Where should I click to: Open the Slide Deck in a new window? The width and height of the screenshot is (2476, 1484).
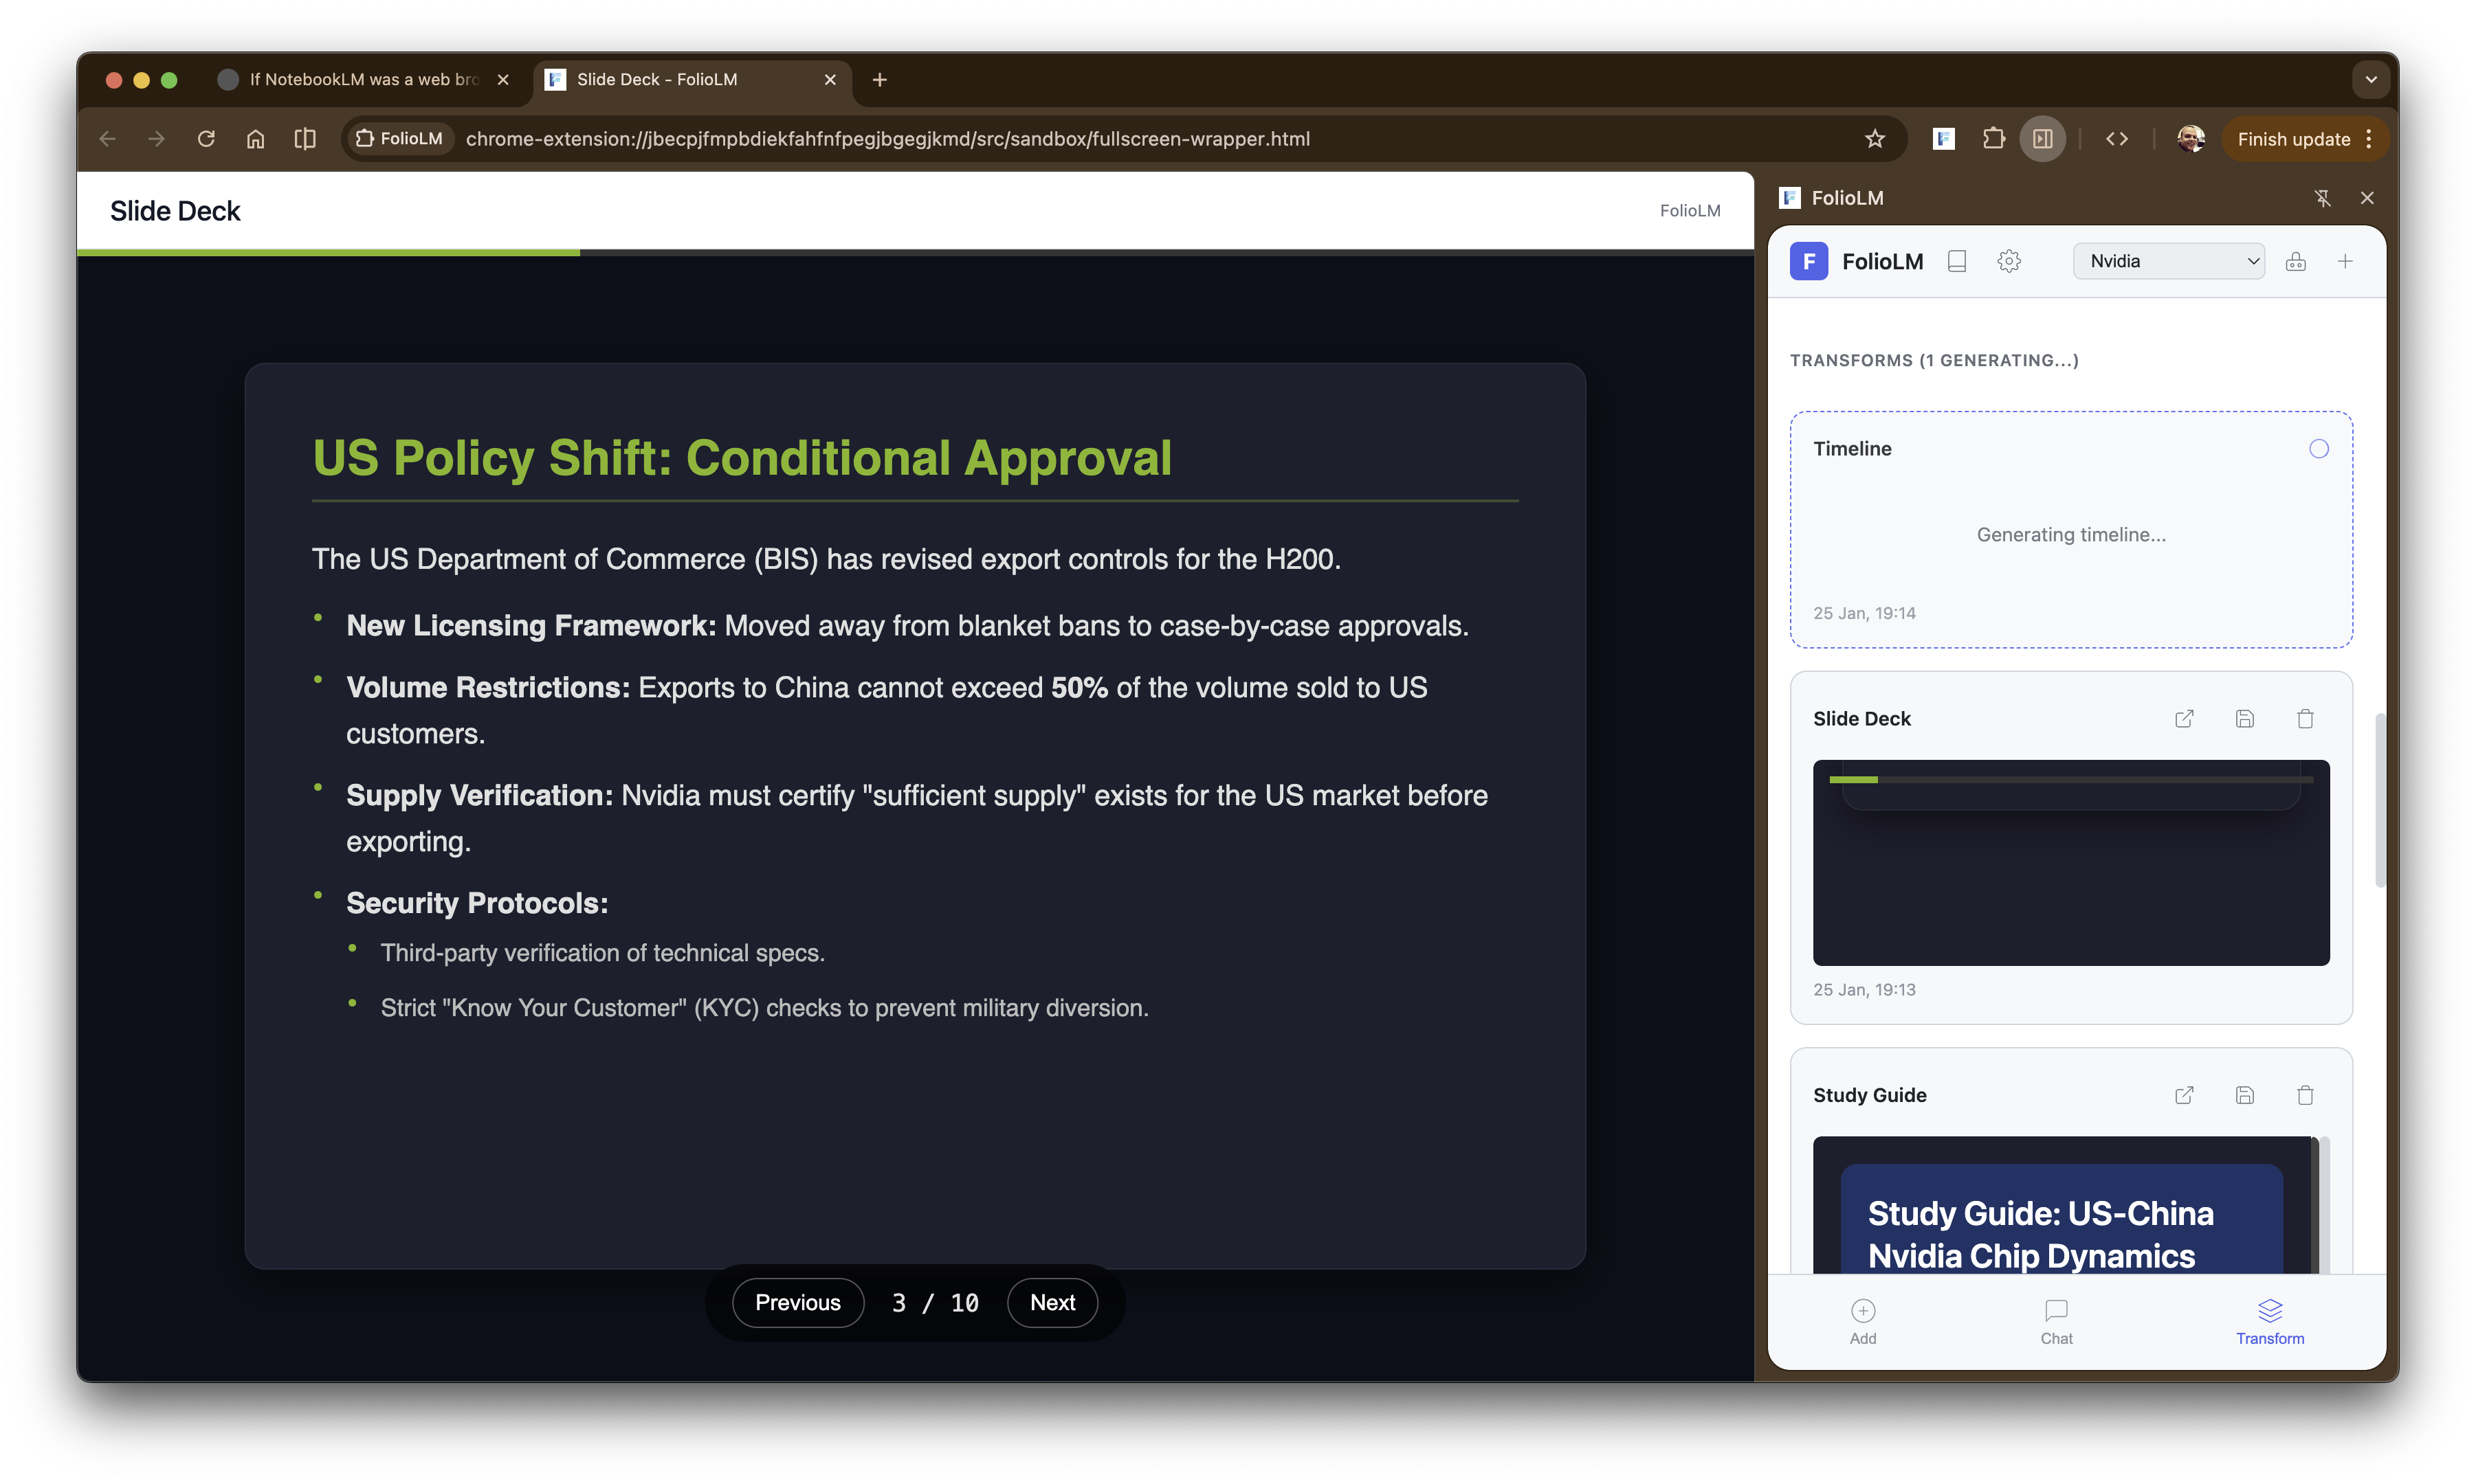point(2184,718)
